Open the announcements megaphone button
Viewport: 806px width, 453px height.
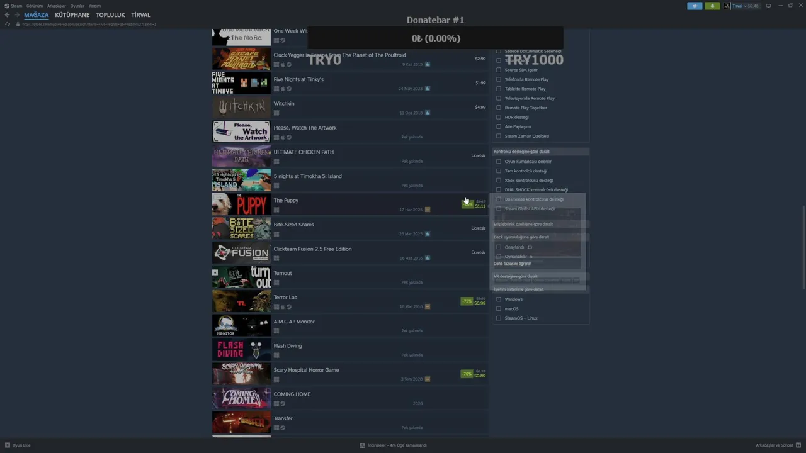[x=695, y=6]
